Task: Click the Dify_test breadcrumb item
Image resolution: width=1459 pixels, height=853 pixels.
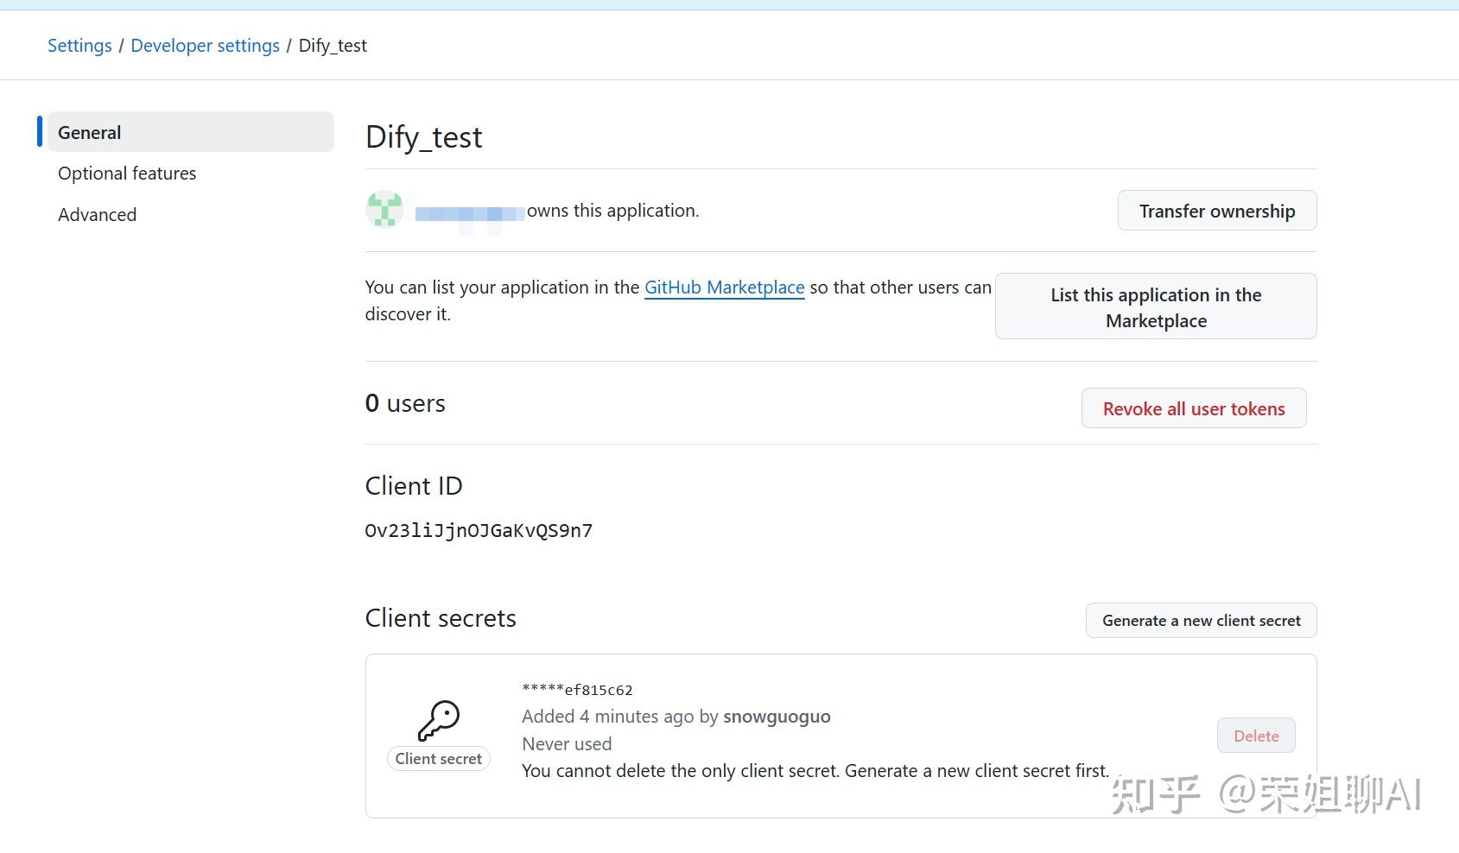Action: pos(332,45)
